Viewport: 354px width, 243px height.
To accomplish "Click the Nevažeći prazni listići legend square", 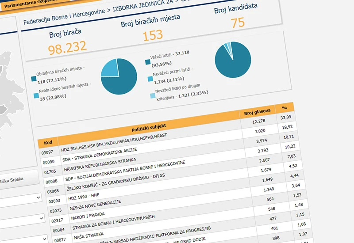I will pyautogui.click(x=150, y=79).
